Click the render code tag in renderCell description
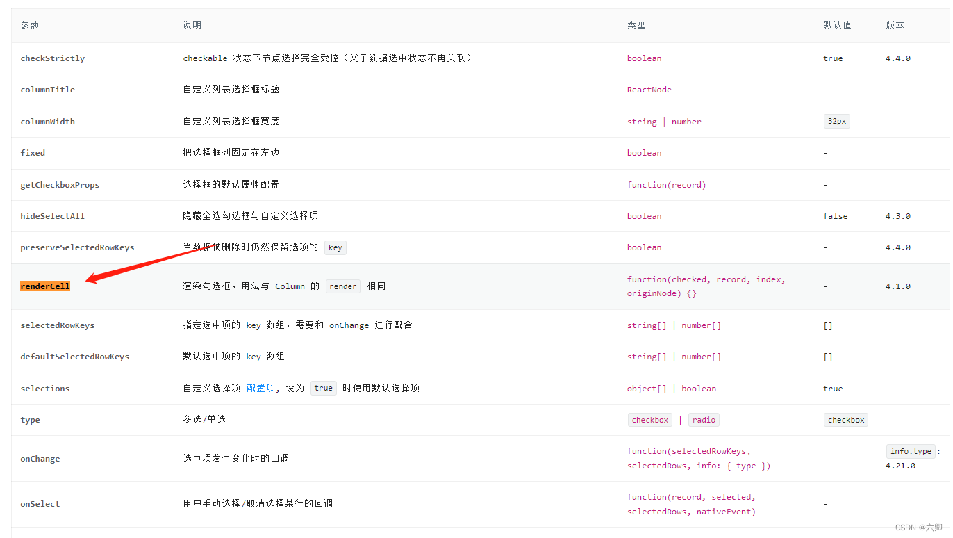953x538 pixels. 342,286
